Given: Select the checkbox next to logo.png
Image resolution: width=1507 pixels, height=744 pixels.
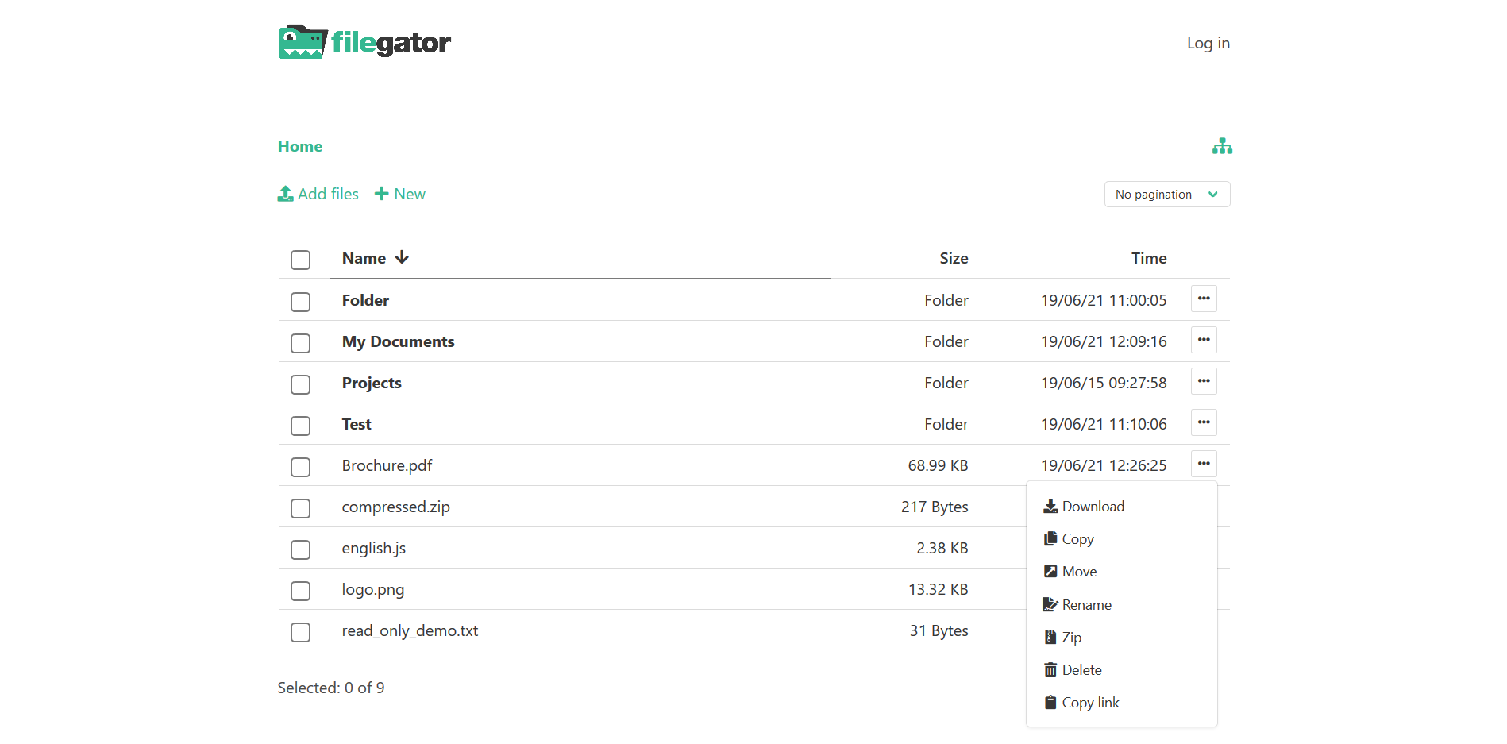Looking at the screenshot, I should click(300, 591).
